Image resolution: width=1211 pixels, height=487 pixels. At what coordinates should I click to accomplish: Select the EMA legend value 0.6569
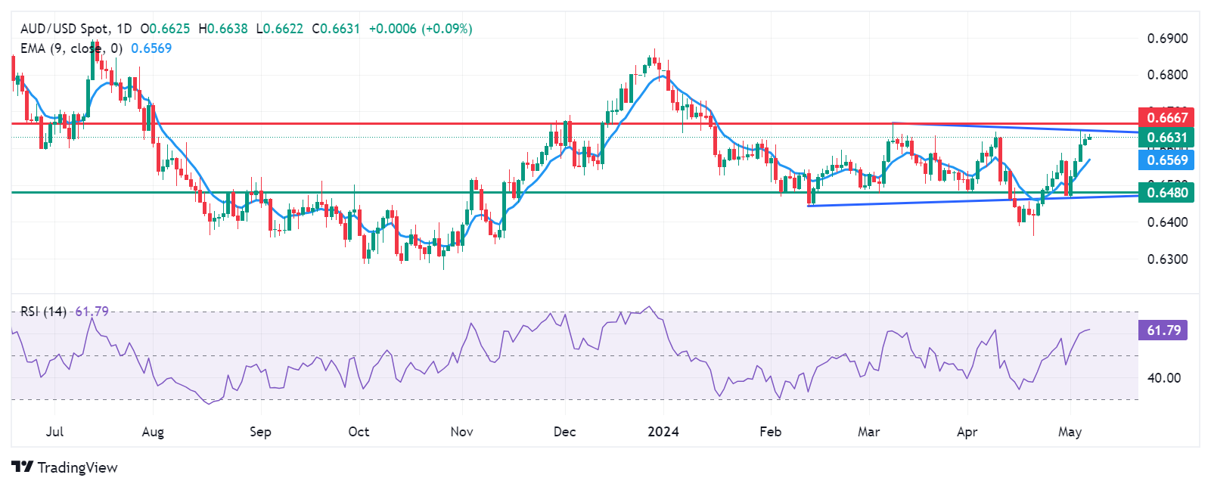click(x=151, y=48)
